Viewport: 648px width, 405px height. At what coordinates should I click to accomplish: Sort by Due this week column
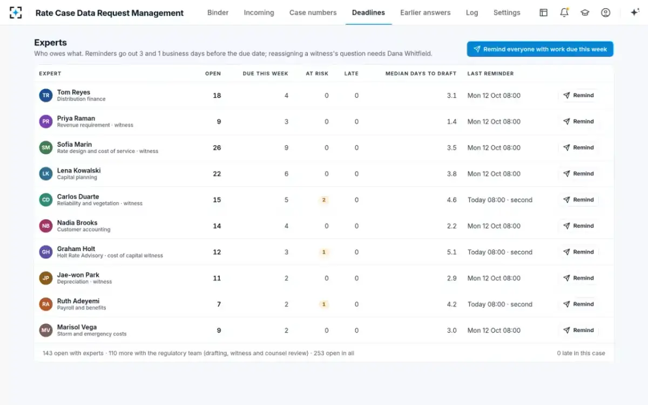pos(266,73)
